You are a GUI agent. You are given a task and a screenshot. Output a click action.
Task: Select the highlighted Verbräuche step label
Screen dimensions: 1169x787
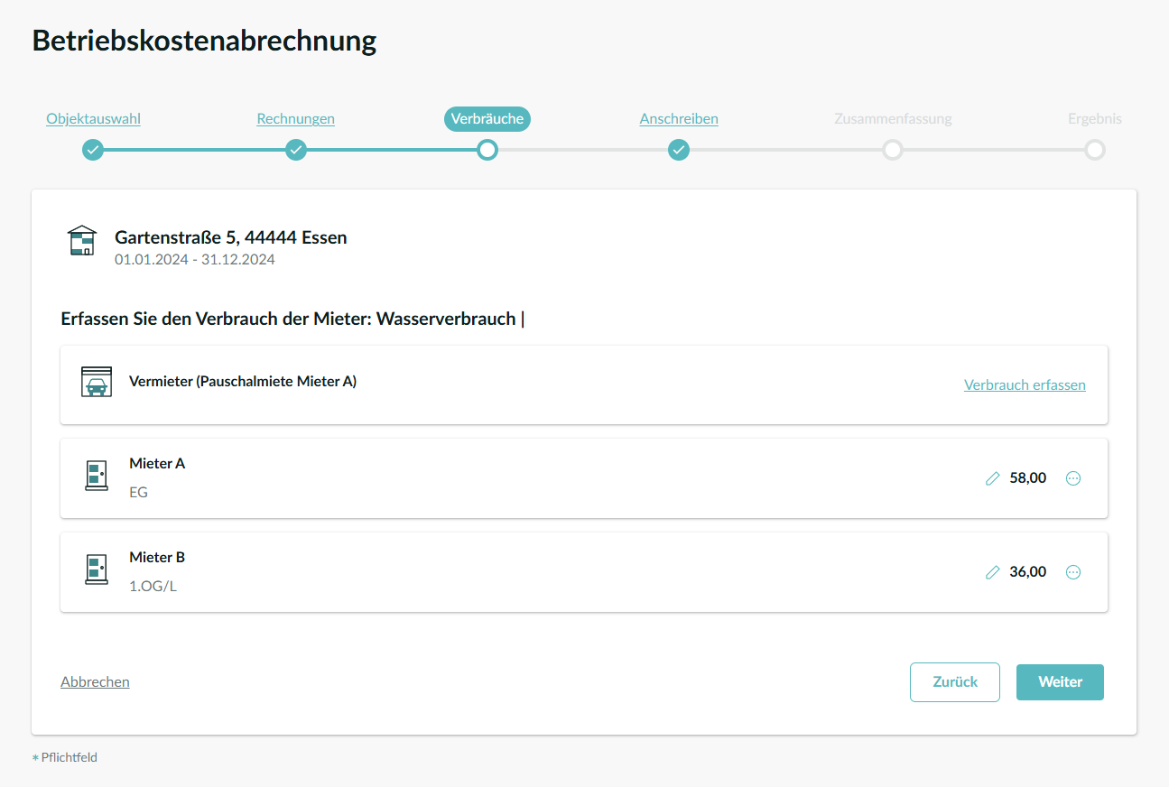[x=487, y=119]
